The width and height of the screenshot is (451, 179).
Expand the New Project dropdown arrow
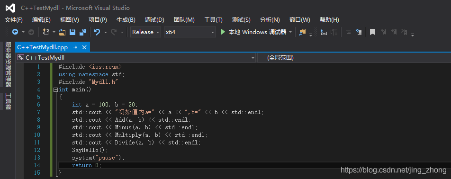pos(54,32)
